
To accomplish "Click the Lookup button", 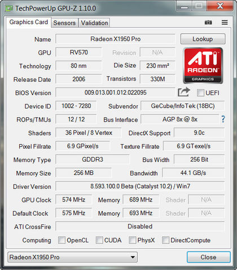I will [203, 39].
